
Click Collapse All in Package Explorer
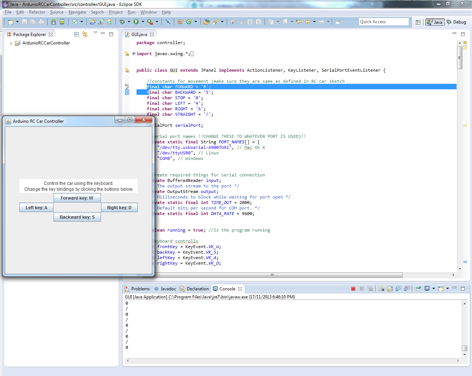point(76,34)
